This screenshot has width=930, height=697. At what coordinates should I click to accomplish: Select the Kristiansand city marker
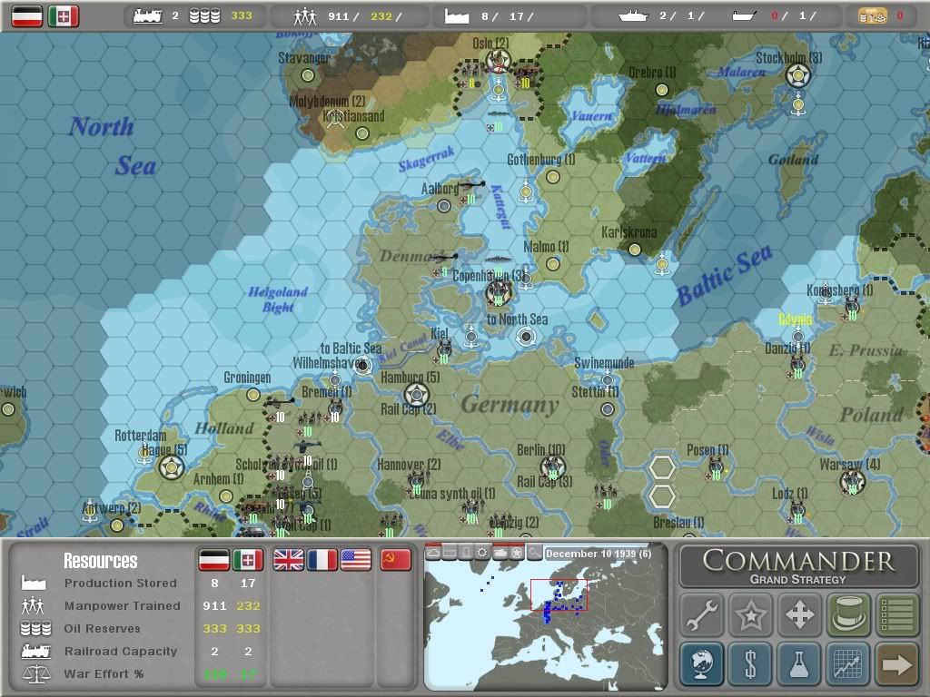pyautogui.click(x=361, y=133)
